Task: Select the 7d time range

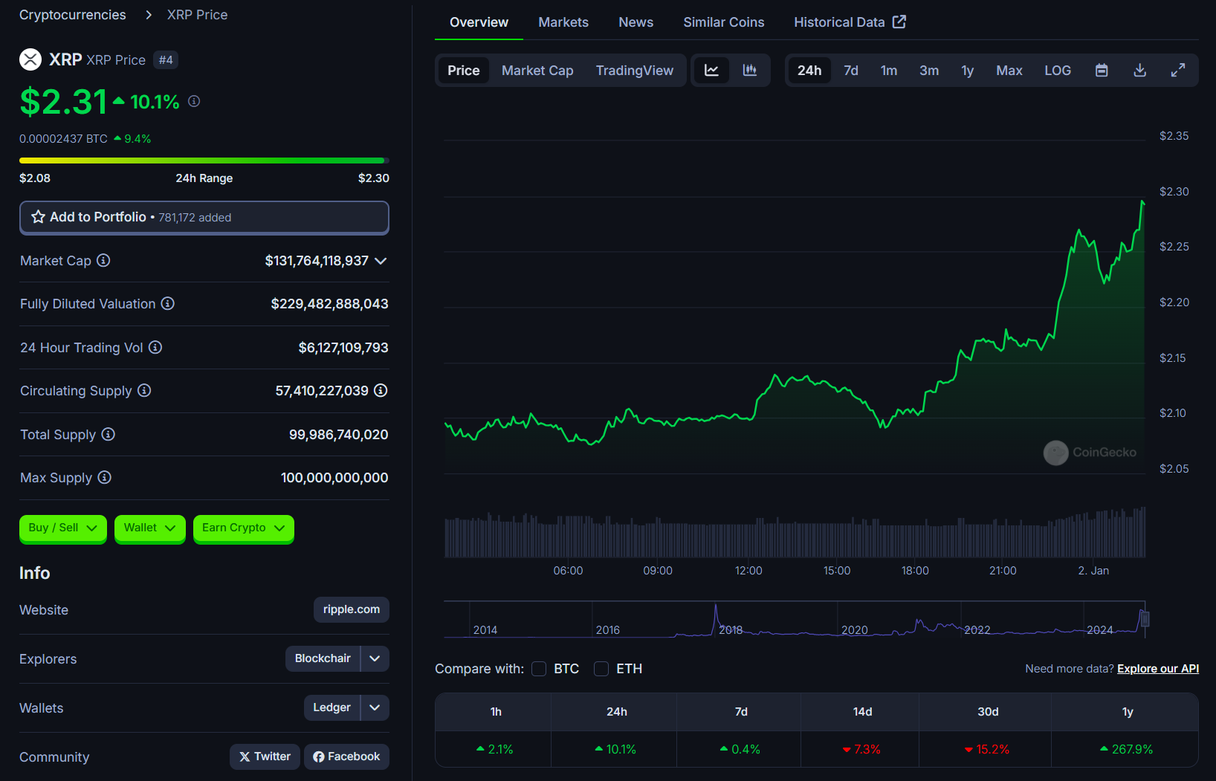Action: click(x=851, y=70)
